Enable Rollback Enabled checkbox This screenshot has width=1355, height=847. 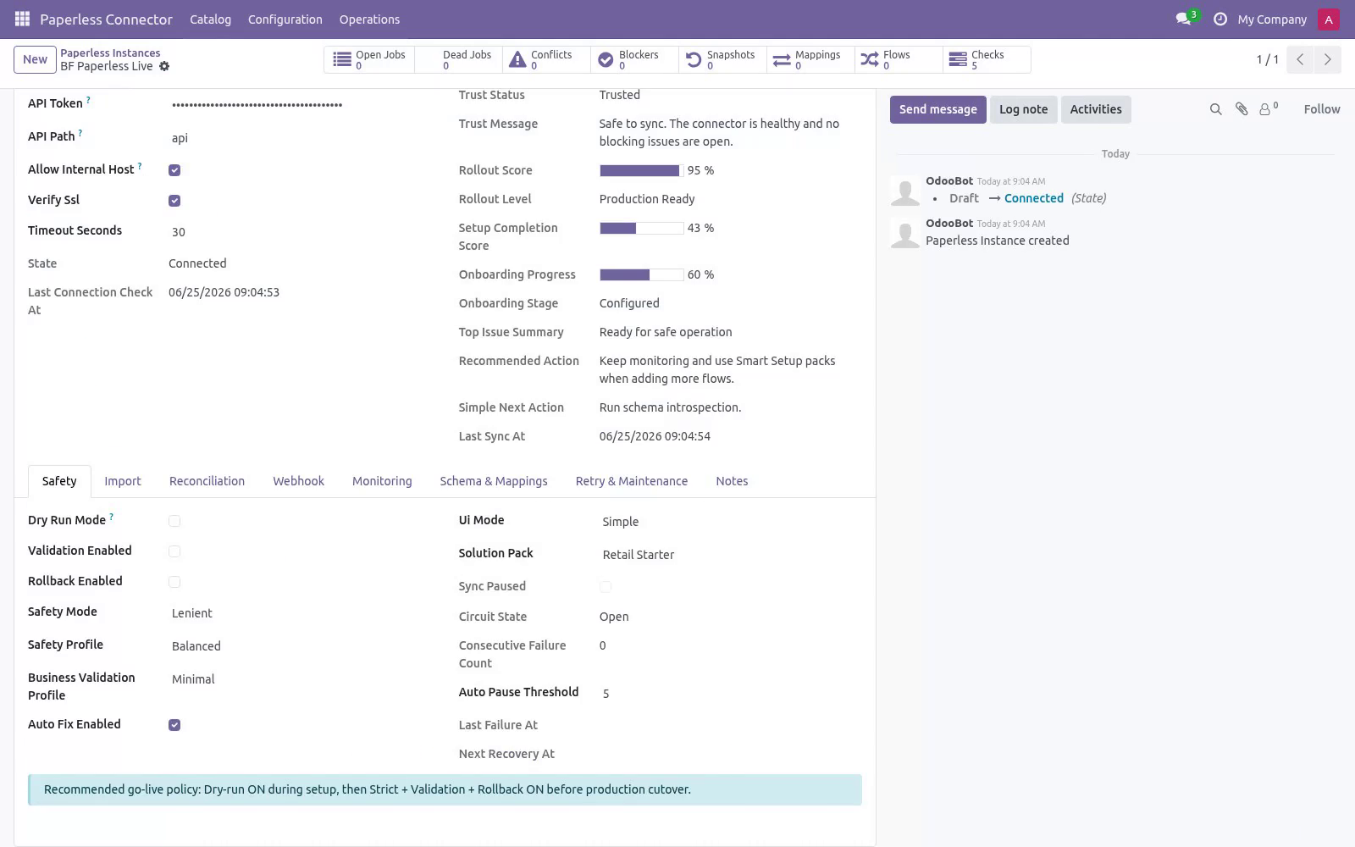[174, 582]
